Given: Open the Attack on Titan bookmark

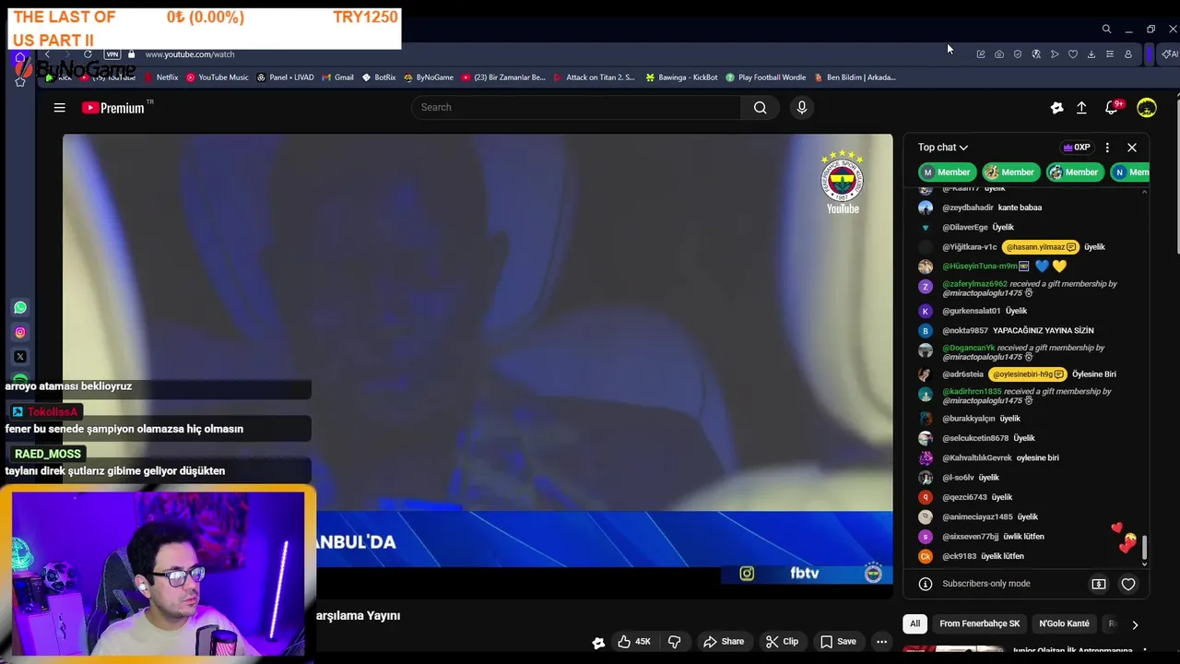Looking at the screenshot, I should coord(594,77).
